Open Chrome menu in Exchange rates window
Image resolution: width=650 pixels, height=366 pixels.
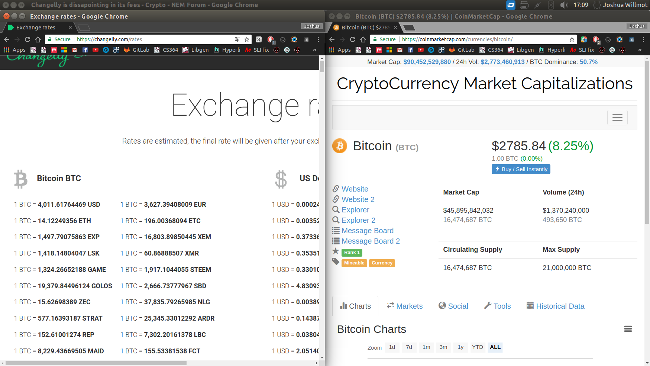318,39
